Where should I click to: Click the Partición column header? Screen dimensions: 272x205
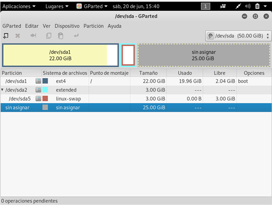tap(21, 73)
